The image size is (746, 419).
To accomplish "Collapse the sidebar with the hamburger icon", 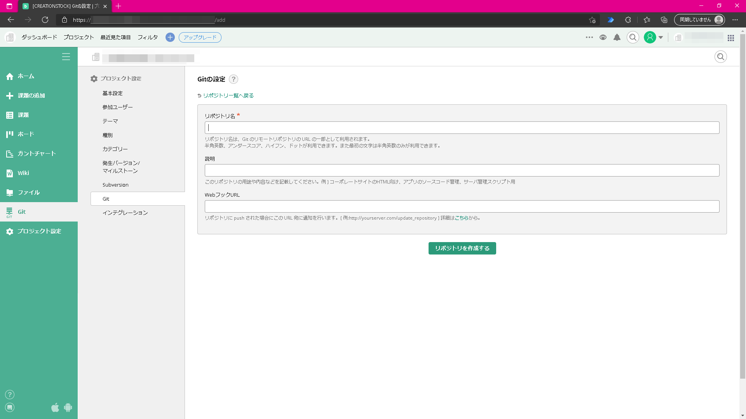I will pyautogui.click(x=66, y=56).
